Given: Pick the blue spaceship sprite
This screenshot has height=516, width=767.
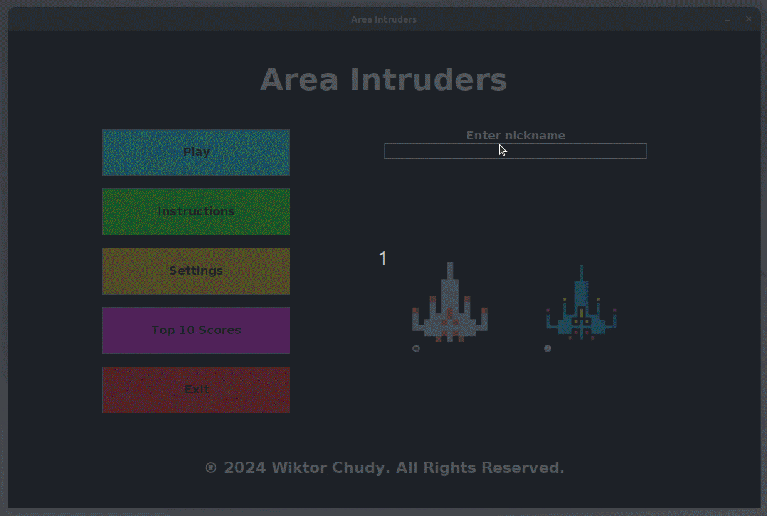Looking at the screenshot, I should (x=582, y=306).
